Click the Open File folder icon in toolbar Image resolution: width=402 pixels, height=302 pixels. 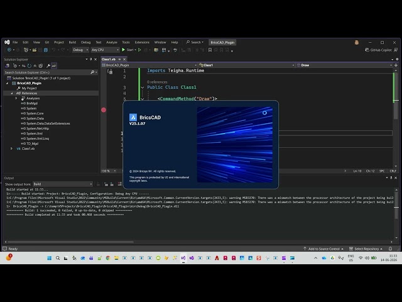[x=35, y=50]
